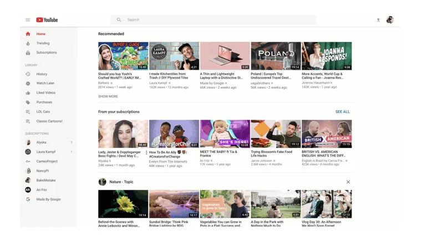Open Trending from the sidebar
427x240 pixels.
[x=43, y=43]
